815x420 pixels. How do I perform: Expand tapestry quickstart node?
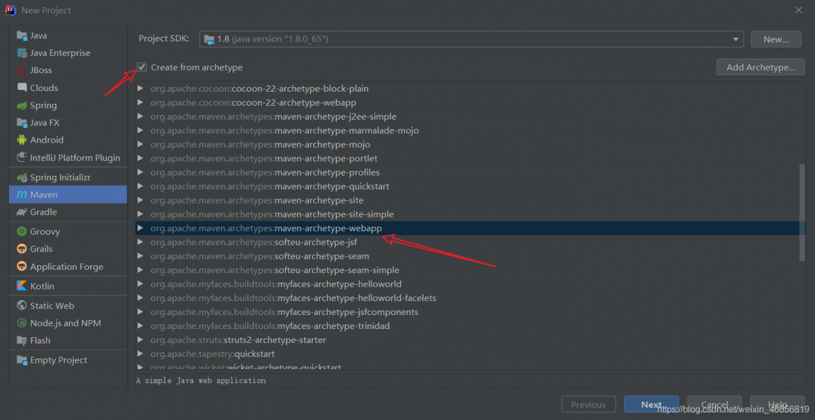(141, 354)
